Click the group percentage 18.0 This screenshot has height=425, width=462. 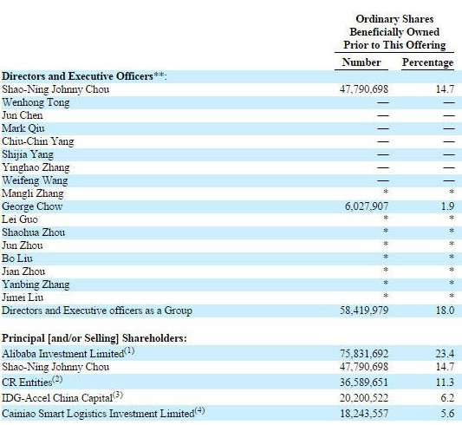(x=445, y=310)
